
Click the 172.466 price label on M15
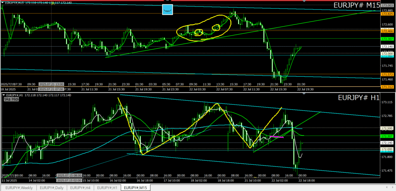pyautogui.click(x=387, y=30)
